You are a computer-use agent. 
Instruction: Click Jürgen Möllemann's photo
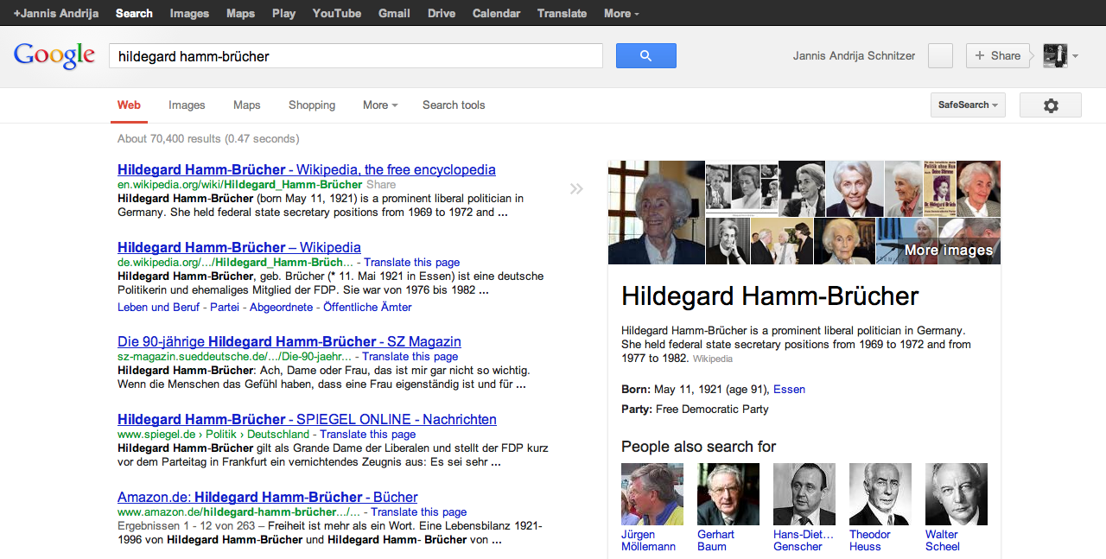[652, 494]
